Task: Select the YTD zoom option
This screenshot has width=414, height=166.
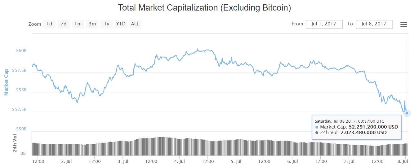Action: pos(121,24)
